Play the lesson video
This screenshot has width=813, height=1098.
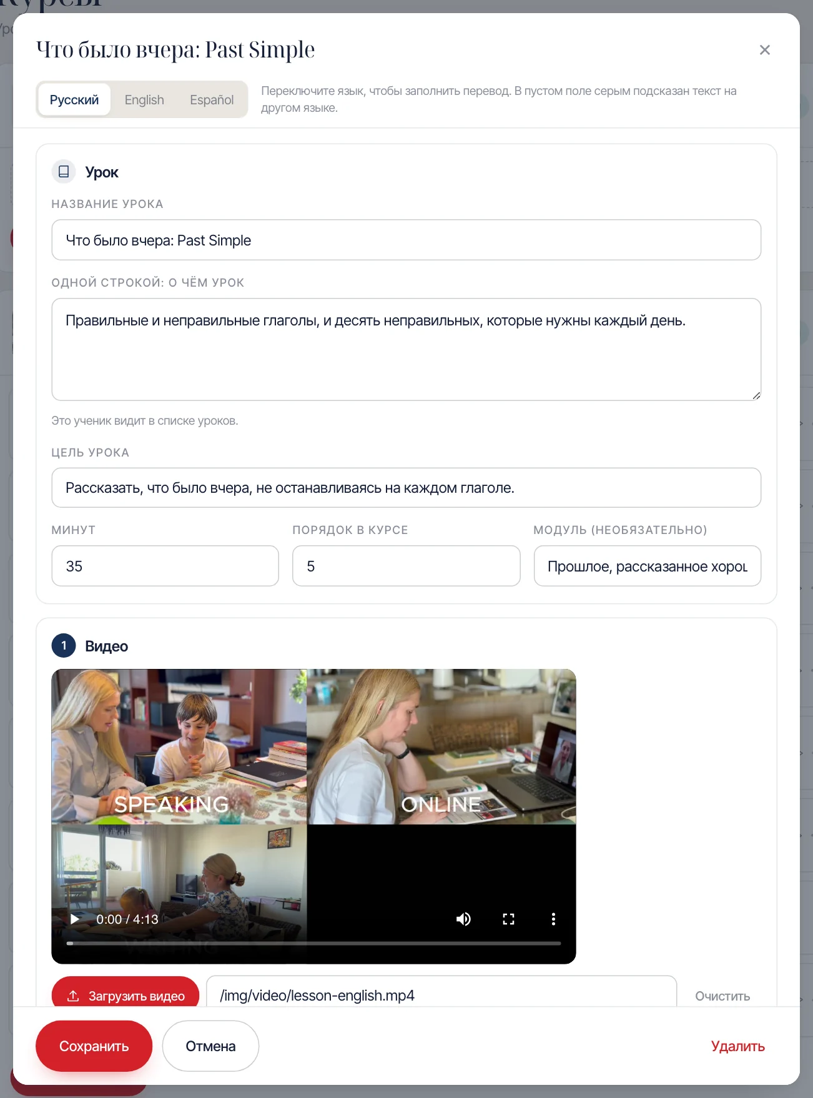click(x=75, y=919)
